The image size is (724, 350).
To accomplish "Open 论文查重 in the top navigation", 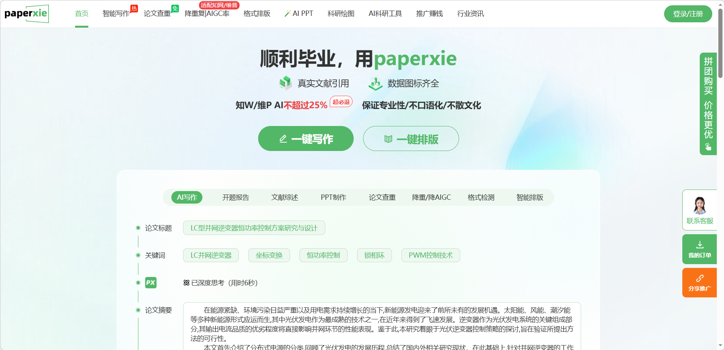I will [157, 14].
